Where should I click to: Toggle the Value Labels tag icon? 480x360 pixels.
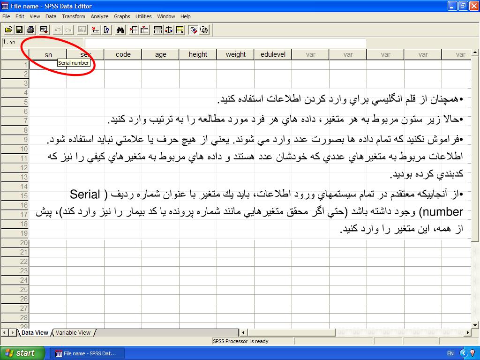point(193,30)
